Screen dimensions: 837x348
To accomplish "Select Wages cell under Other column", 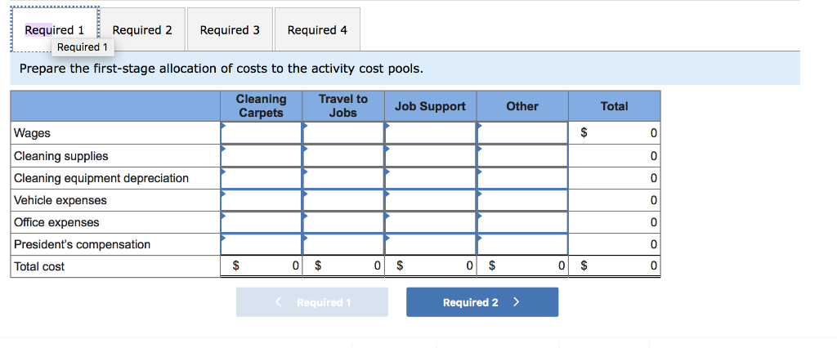I will click(x=522, y=133).
